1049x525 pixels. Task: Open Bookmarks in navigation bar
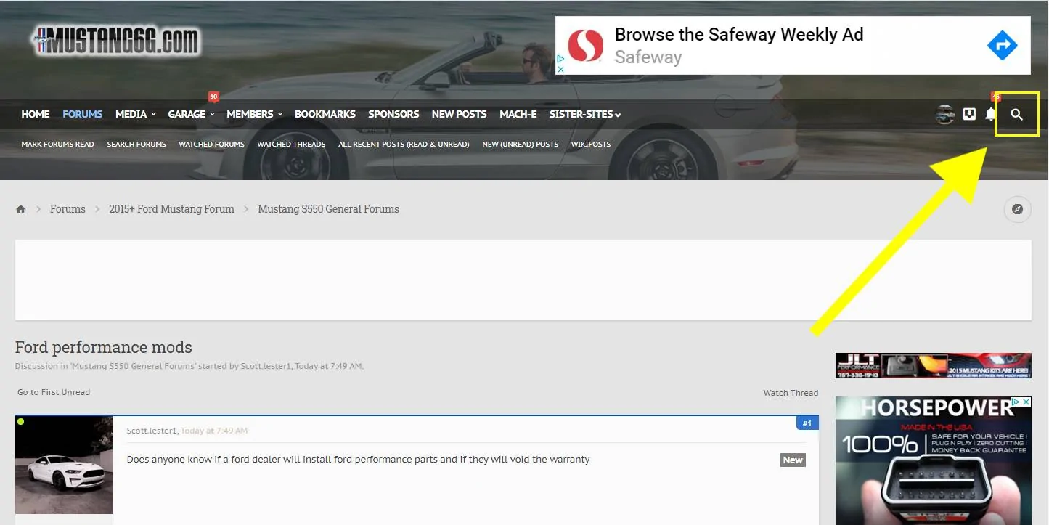pyautogui.click(x=325, y=114)
